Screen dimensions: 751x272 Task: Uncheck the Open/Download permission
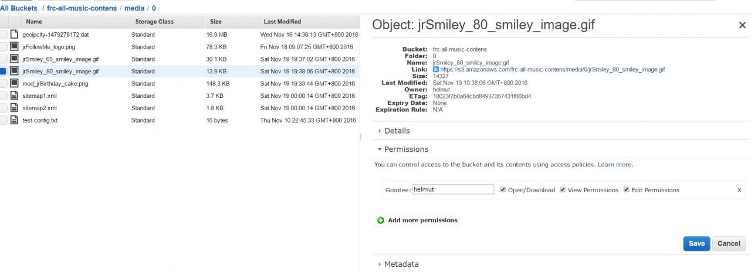click(503, 190)
